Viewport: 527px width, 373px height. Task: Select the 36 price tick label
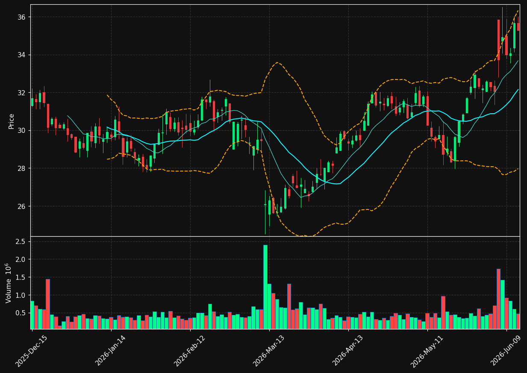(x=21, y=17)
